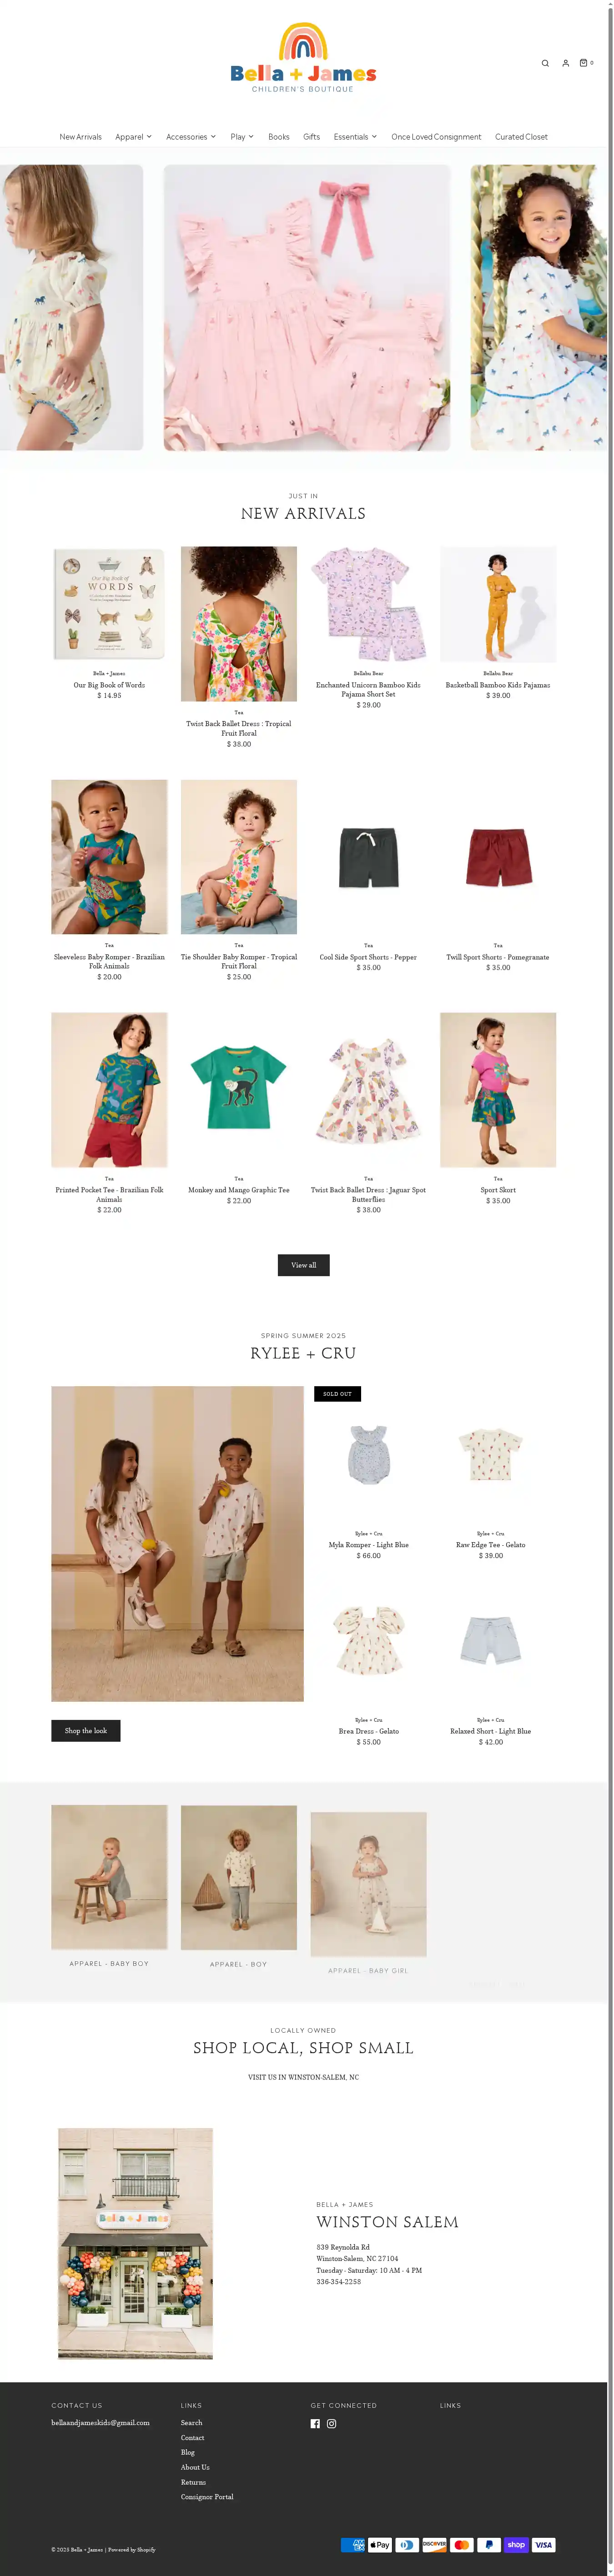Go to New Arrivals menu item
Viewport: 614px width, 2576px height.
point(80,136)
